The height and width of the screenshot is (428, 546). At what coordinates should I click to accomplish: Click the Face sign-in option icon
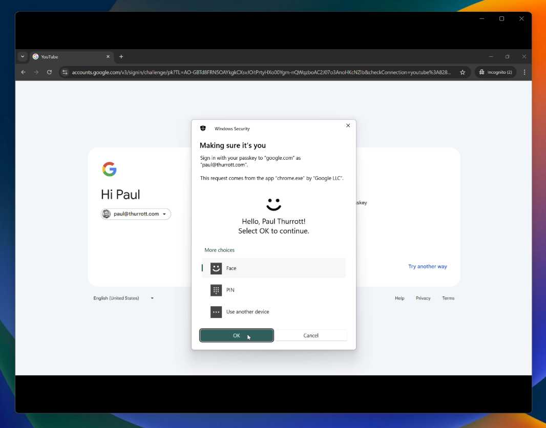coord(216,268)
